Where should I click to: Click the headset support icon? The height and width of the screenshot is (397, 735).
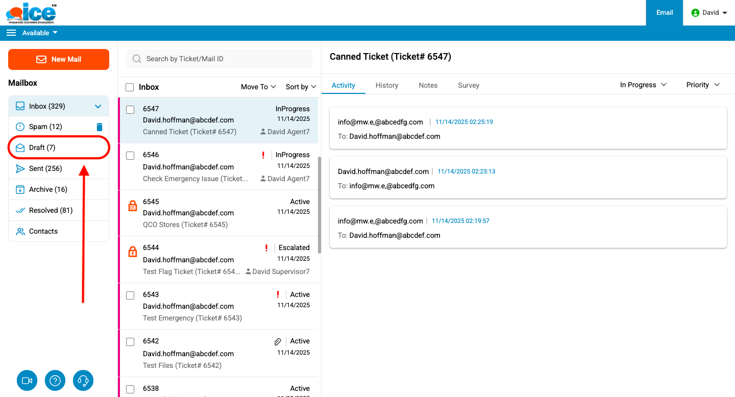tap(84, 381)
